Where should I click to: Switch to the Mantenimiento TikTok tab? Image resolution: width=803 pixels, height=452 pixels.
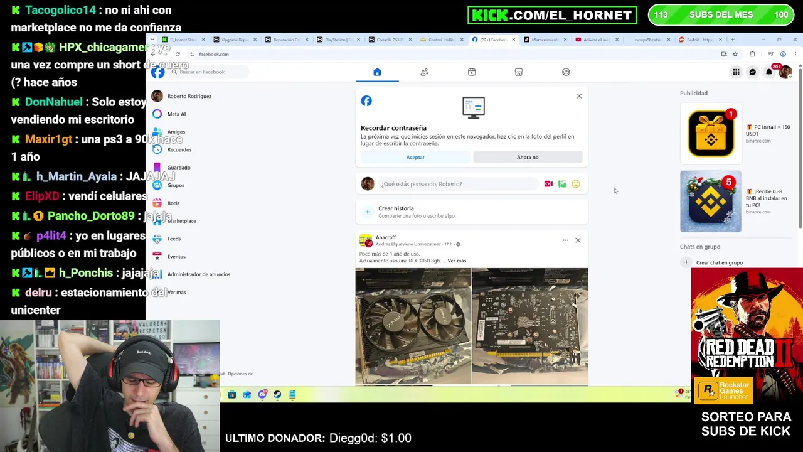pyautogui.click(x=545, y=40)
